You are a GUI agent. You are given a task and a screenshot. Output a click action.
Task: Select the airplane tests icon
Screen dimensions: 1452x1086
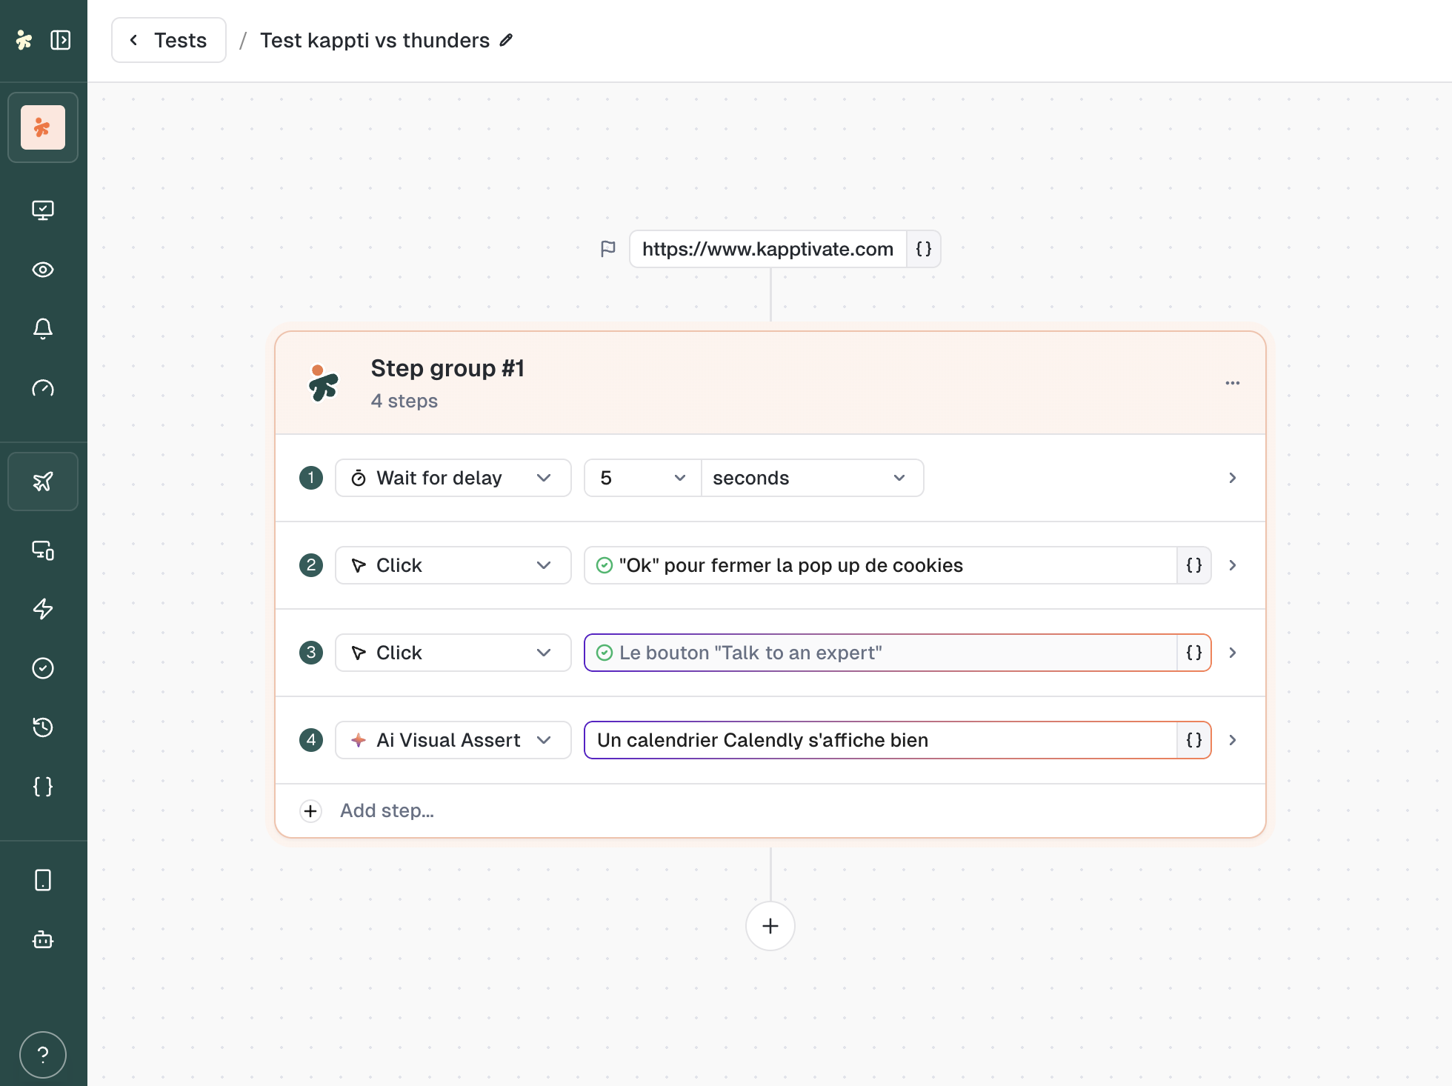coord(43,482)
